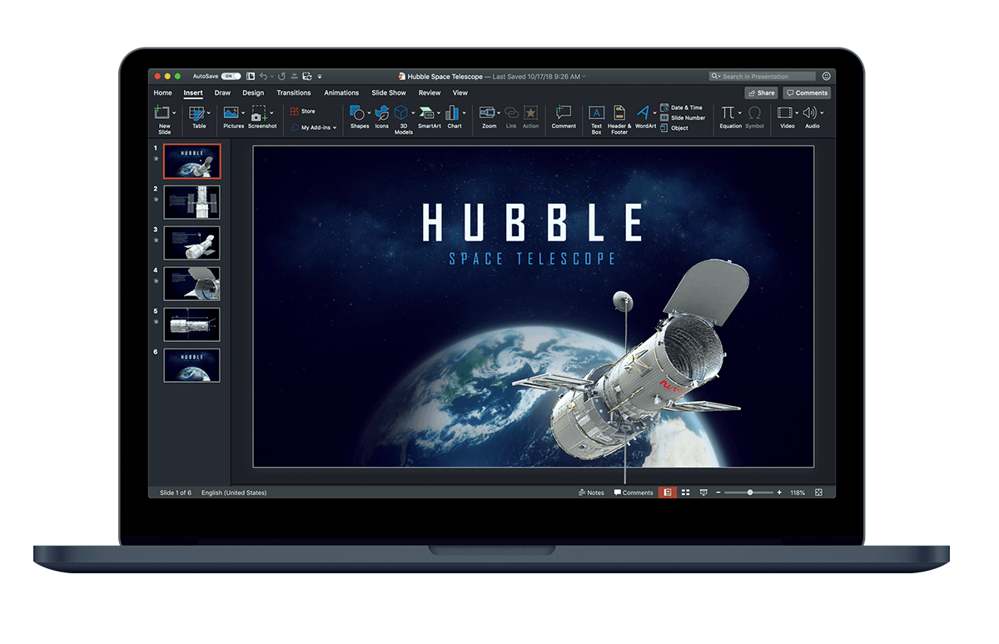Click the Link icon
The image size is (999, 644).
click(511, 112)
